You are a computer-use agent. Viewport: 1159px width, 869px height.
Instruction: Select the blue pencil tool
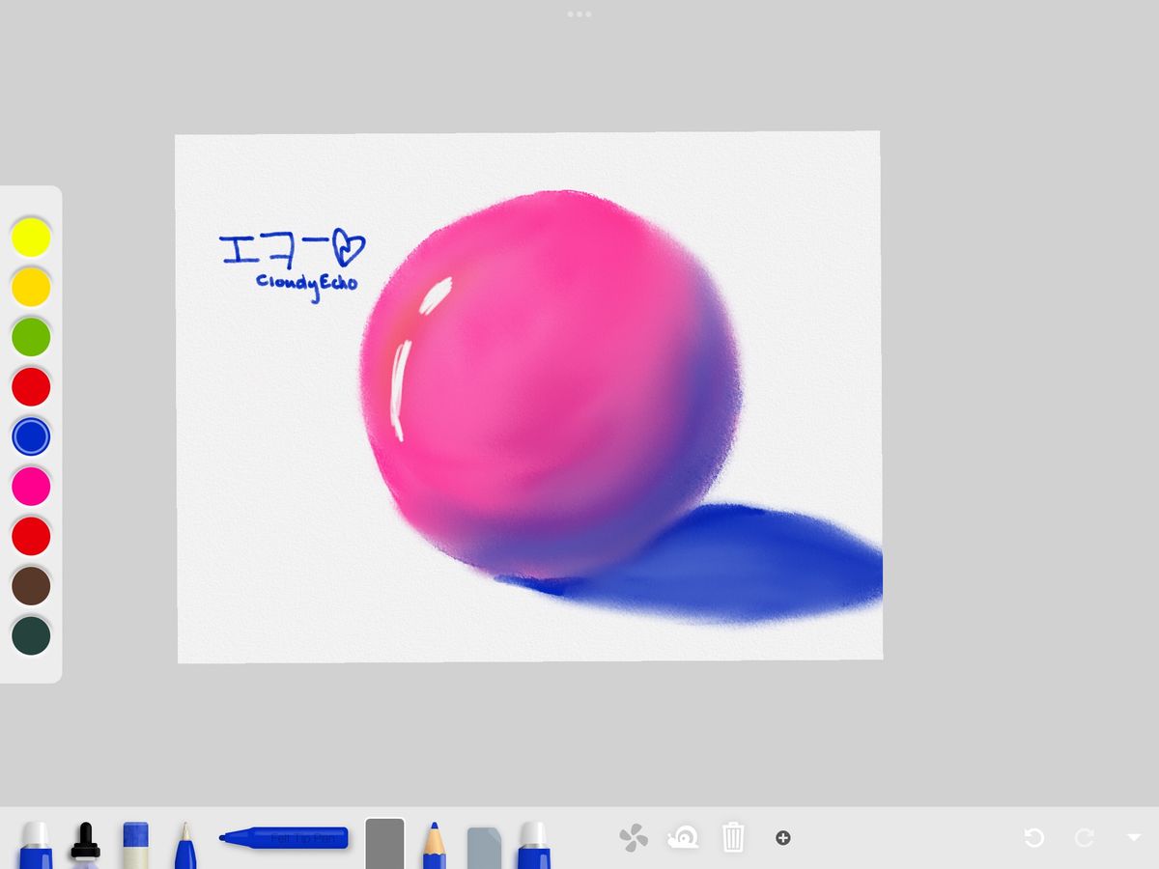point(434,846)
